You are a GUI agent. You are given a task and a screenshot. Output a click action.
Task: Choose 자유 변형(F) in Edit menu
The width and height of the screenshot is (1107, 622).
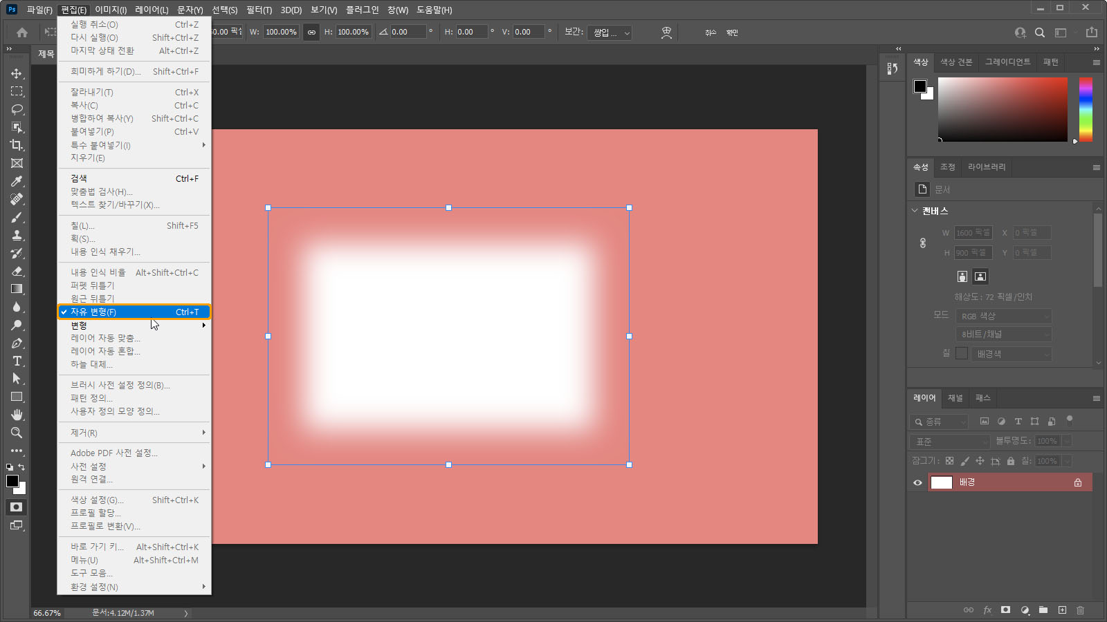tap(134, 312)
